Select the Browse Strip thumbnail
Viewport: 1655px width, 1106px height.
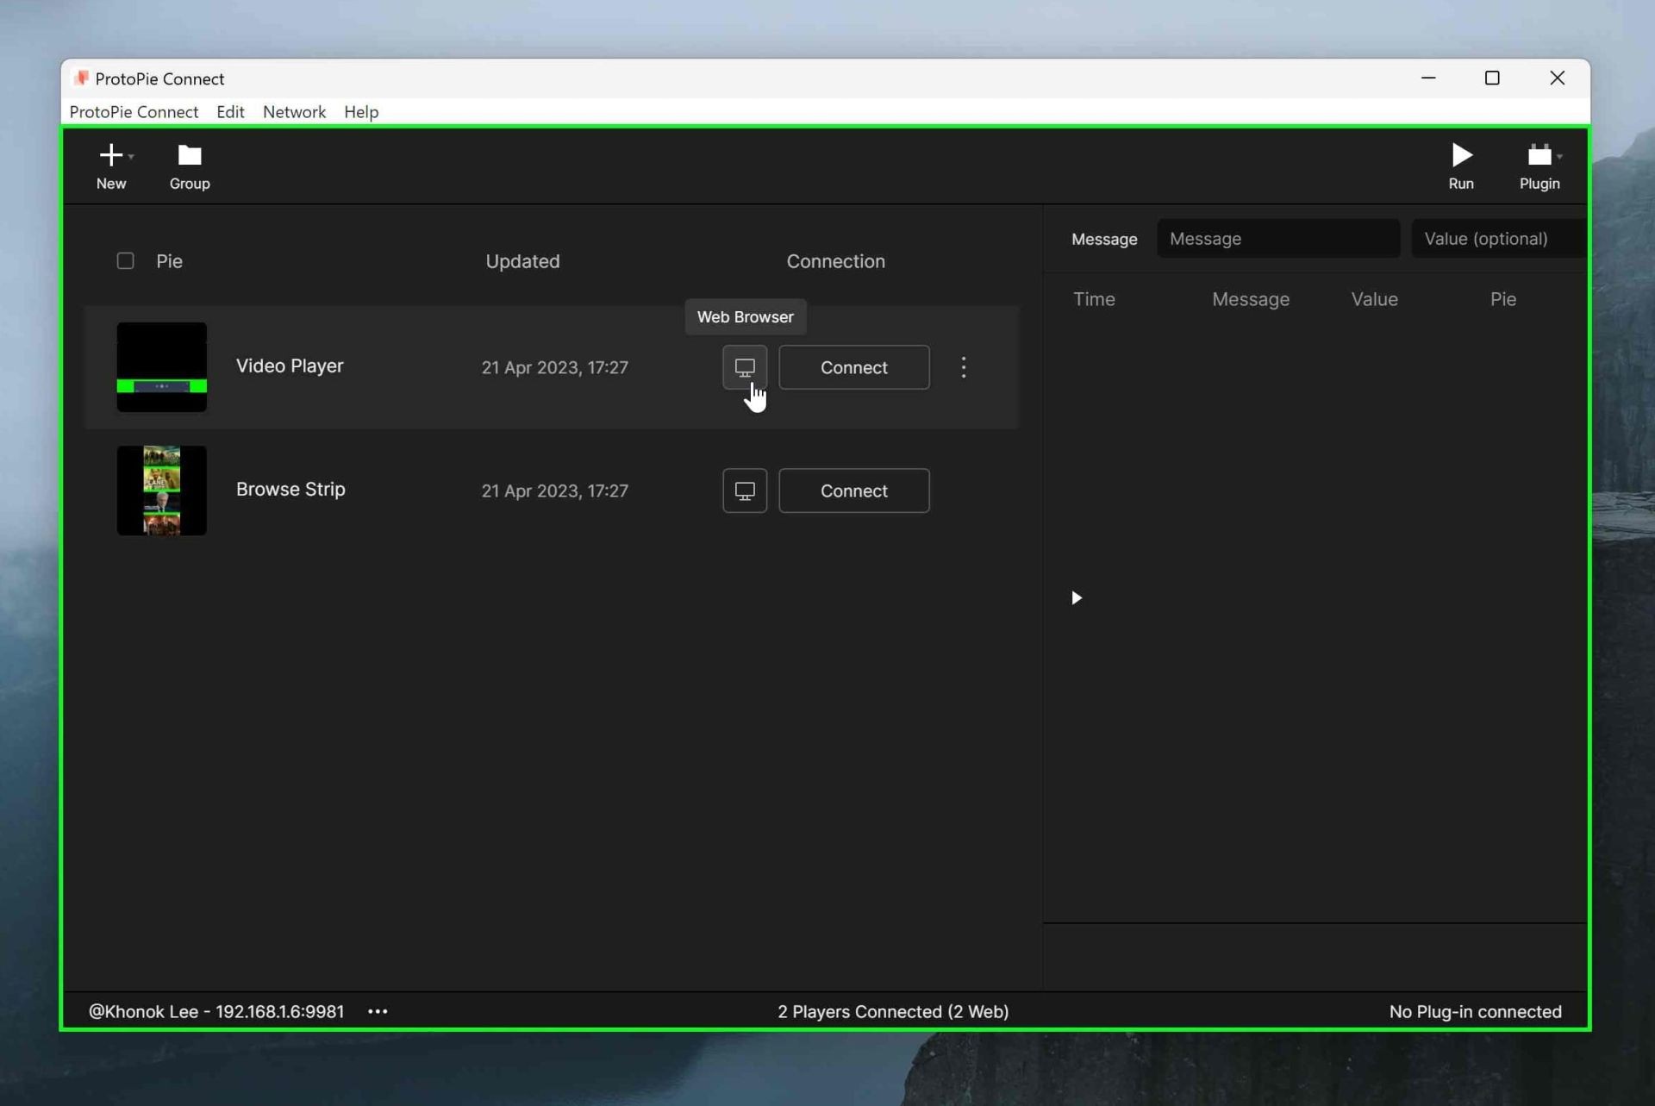point(161,491)
